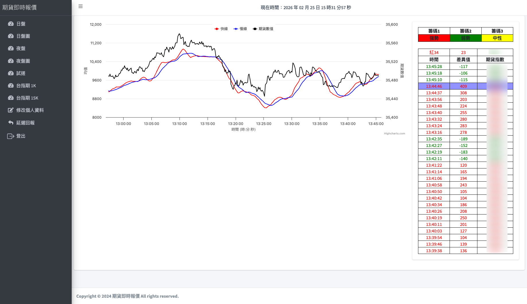Image resolution: width=527 pixels, height=304 pixels.
Task: Toggle the 快線 series in chart legend
Action: pyautogui.click(x=221, y=29)
